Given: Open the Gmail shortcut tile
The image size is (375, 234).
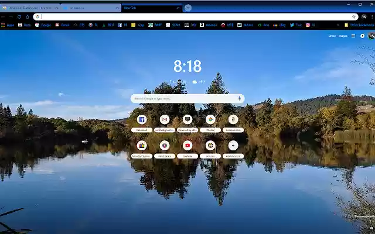Looking at the screenshot, I should 165,123.
